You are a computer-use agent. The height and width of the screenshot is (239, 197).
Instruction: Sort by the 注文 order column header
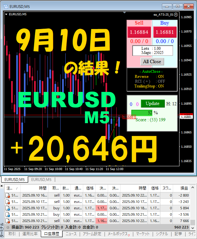[13, 188]
